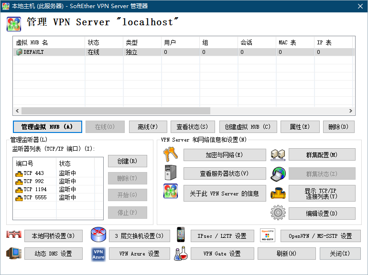Click the gear icon for 编辑设置

tap(278, 213)
